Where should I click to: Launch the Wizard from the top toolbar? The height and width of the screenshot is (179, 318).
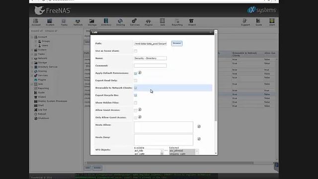pyautogui.click(x=192, y=22)
